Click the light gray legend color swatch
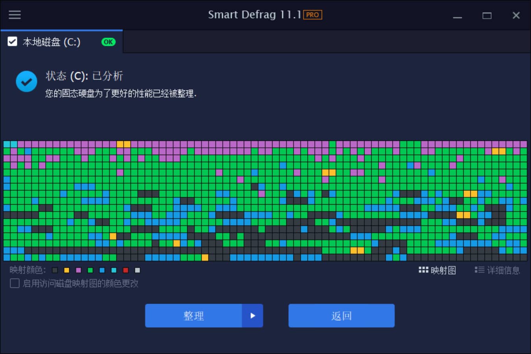 click(x=138, y=270)
